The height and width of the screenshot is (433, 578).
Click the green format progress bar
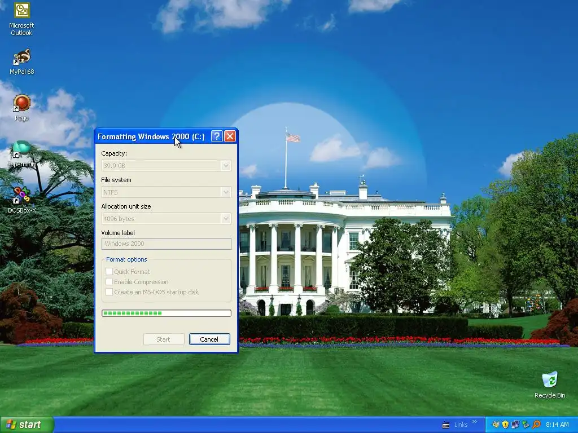tap(167, 313)
